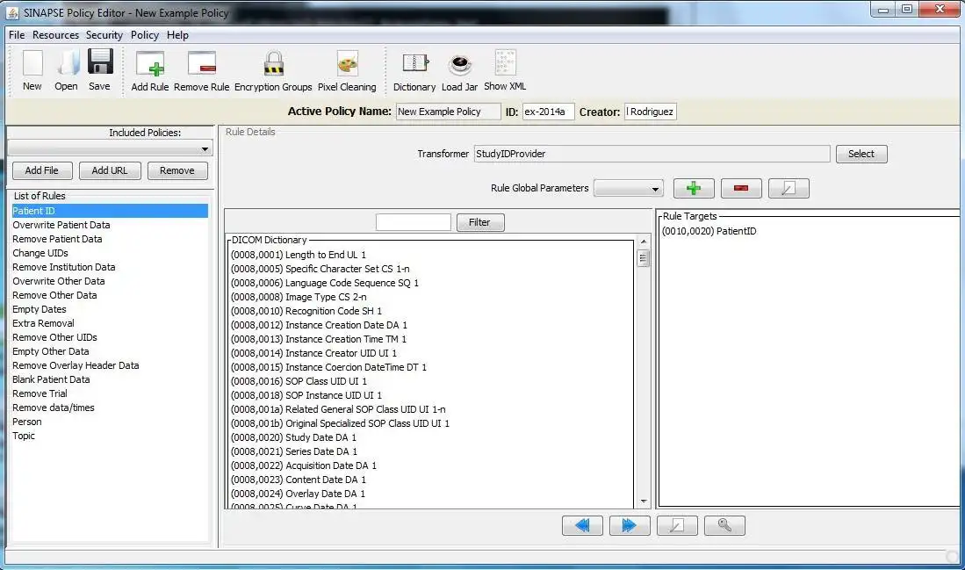Screen dimensions: 965x570
Task: Click the Remove Rule toolbar icon
Action: (x=201, y=64)
